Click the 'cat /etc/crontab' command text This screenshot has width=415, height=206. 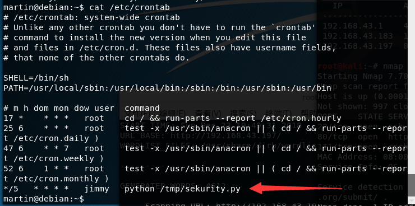pyautogui.click(x=130, y=7)
